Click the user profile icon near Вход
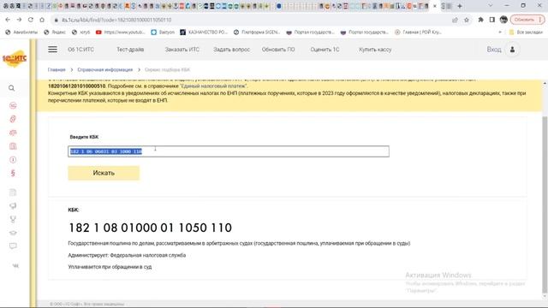This screenshot has height=308, width=548. coord(512,50)
